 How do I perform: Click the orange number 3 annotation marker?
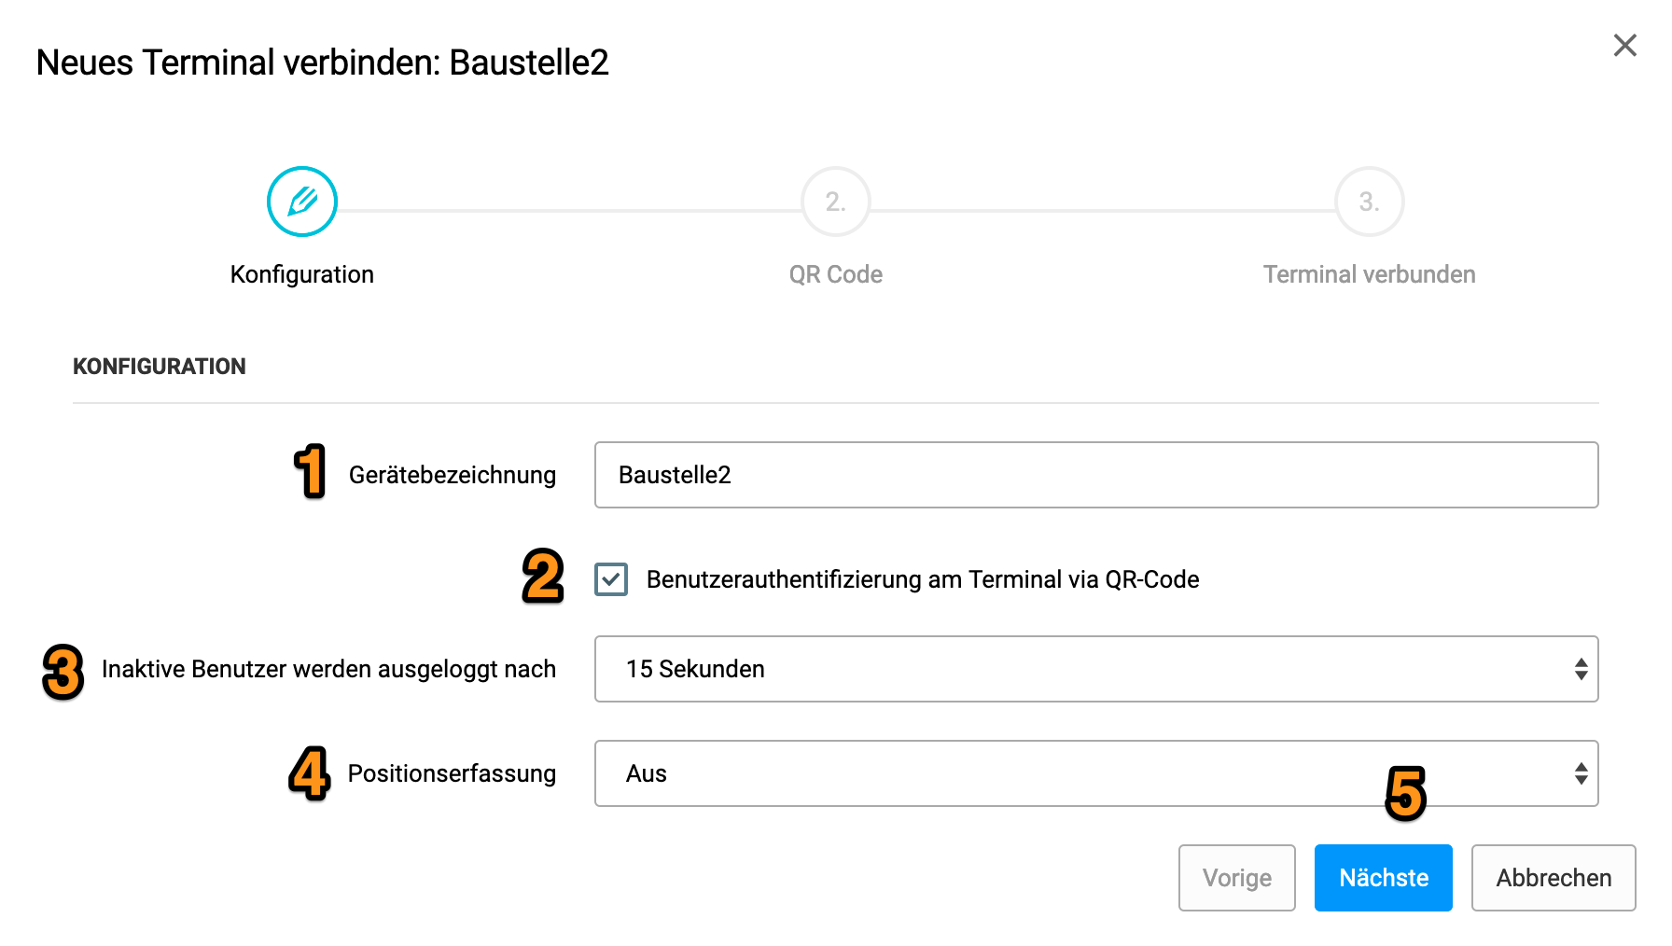pyautogui.click(x=63, y=671)
